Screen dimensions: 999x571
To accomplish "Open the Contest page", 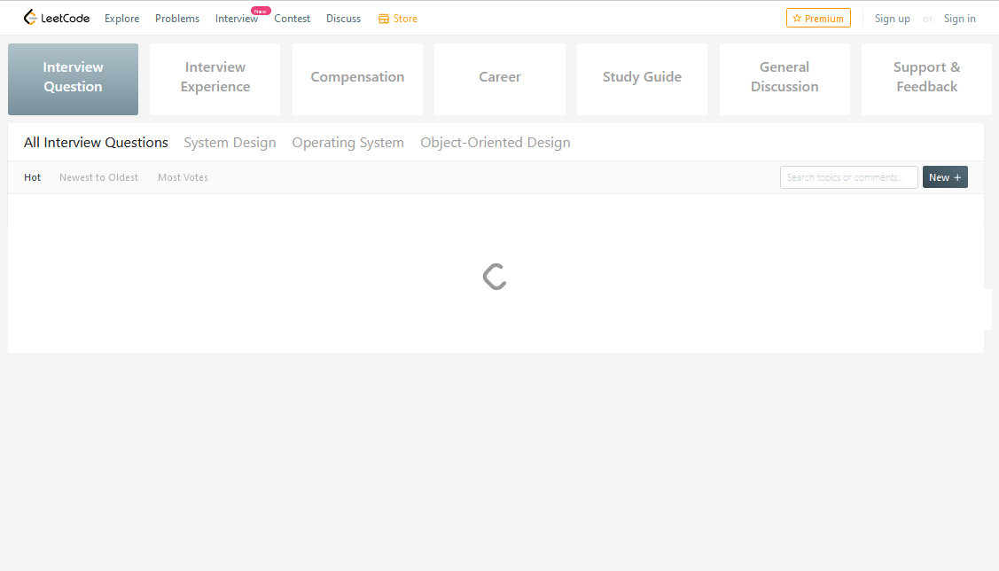I will (x=292, y=19).
